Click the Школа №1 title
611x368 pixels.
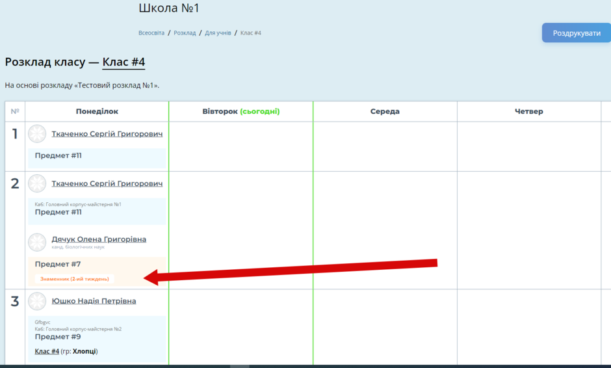(x=169, y=8)
